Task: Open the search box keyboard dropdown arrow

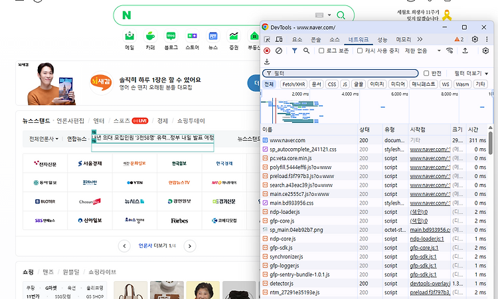Action: [x=329, y=15]
